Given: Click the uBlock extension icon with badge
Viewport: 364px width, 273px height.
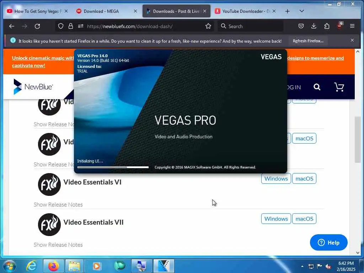Looking at the screenshot, I should click(339, 25).
